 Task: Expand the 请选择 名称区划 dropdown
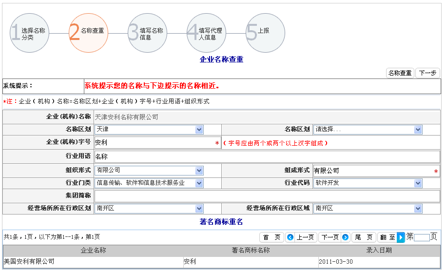(x=368, y=130)
